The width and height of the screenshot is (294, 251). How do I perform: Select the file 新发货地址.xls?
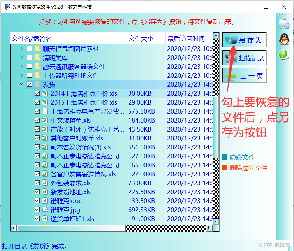(x=71, y=192)
